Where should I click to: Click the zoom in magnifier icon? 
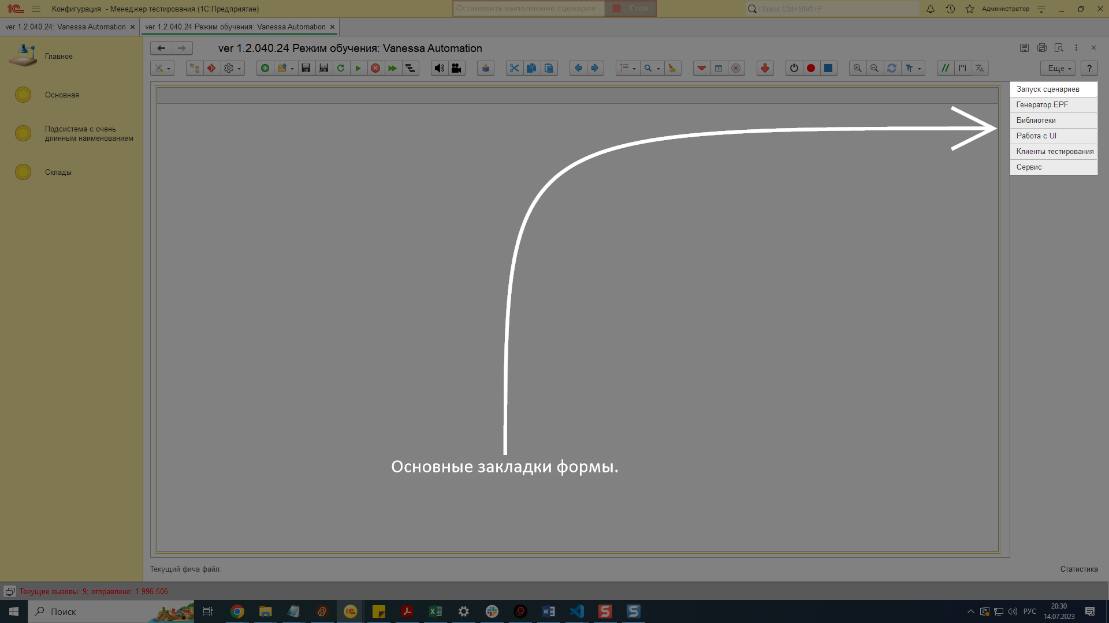858,68
